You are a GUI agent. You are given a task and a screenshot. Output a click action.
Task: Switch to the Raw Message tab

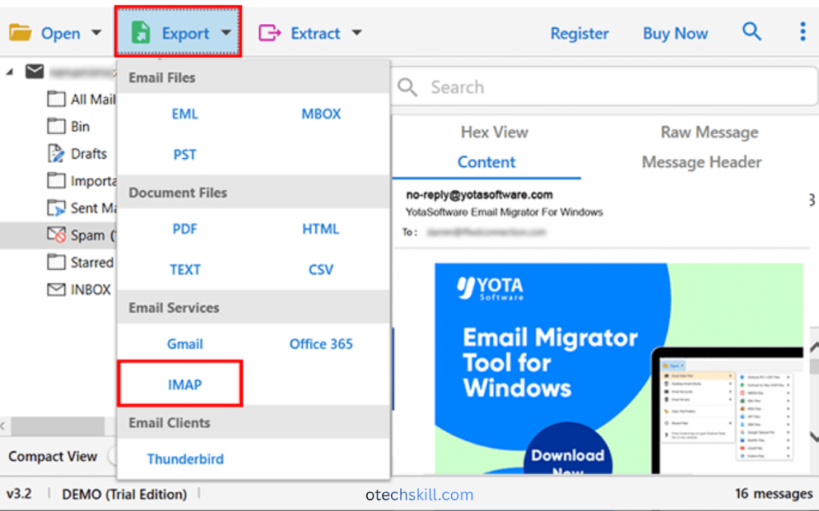pos(709,132)
